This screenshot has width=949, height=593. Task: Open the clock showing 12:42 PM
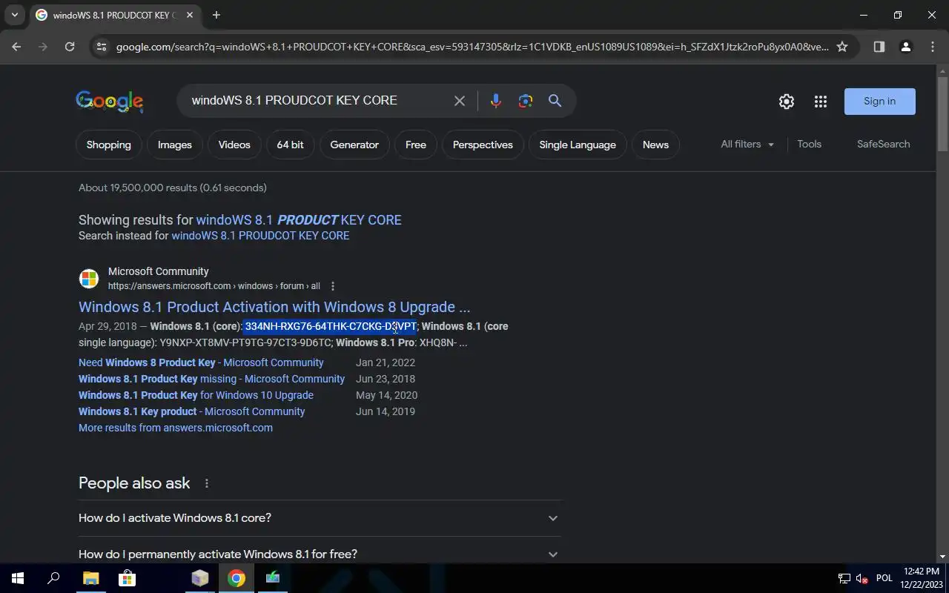[x=922, y=578]
